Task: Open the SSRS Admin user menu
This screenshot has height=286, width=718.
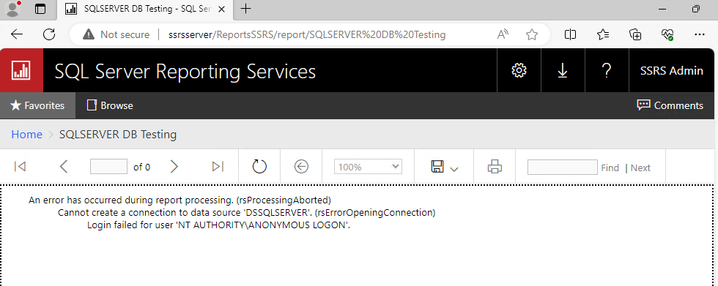Action: (672, 70)
